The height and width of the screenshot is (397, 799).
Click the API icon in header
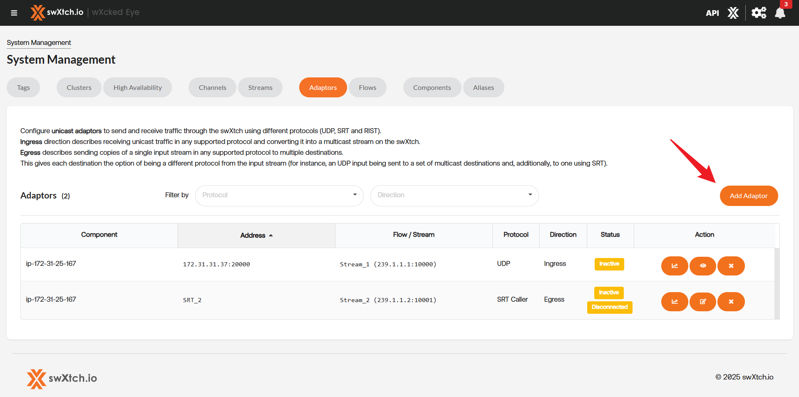click(x=712, y=13)
